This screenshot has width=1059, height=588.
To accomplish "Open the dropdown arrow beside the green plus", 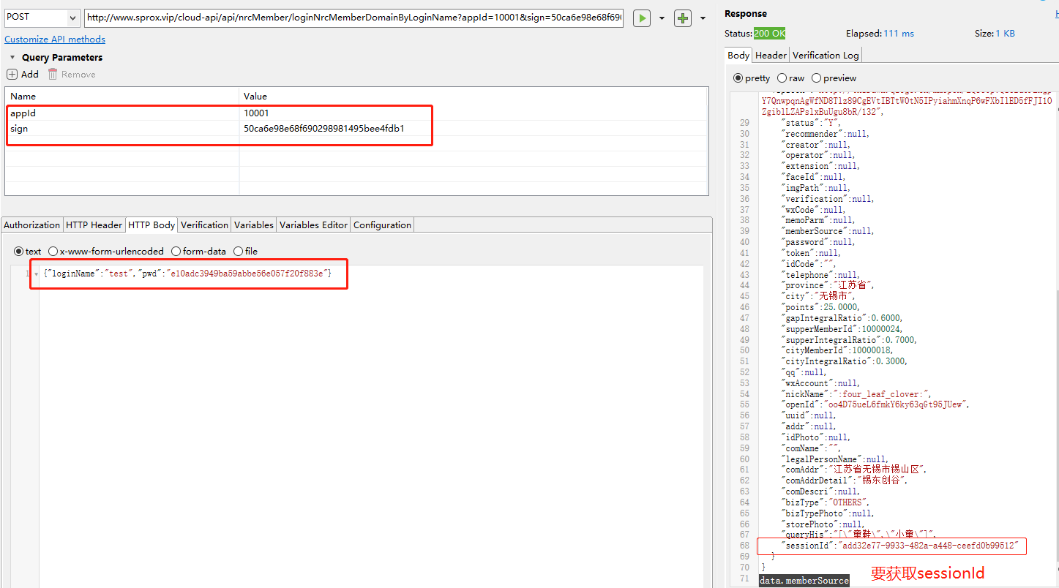I will pyautogui.click(x=703, y=18).
